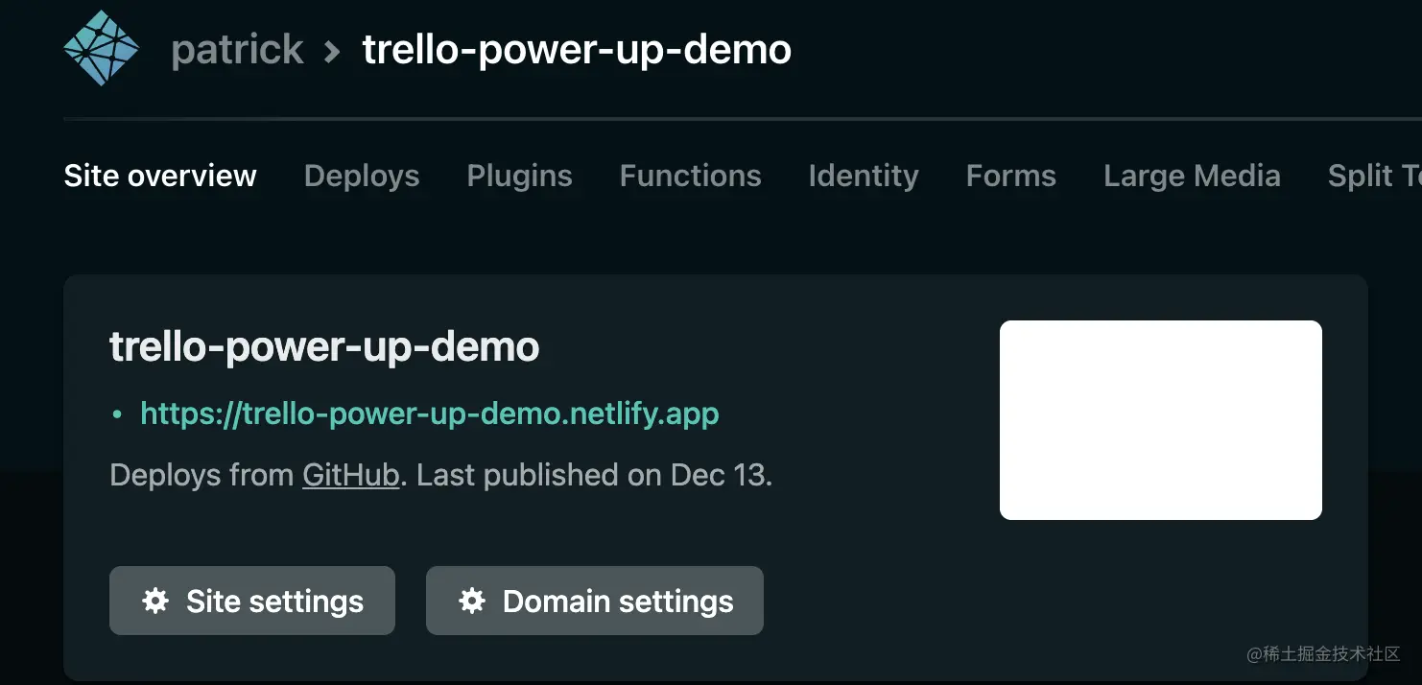Open the Site overview tab
Screen dimensions: 1422x685
pyautogui.click(x=160, y=176)
